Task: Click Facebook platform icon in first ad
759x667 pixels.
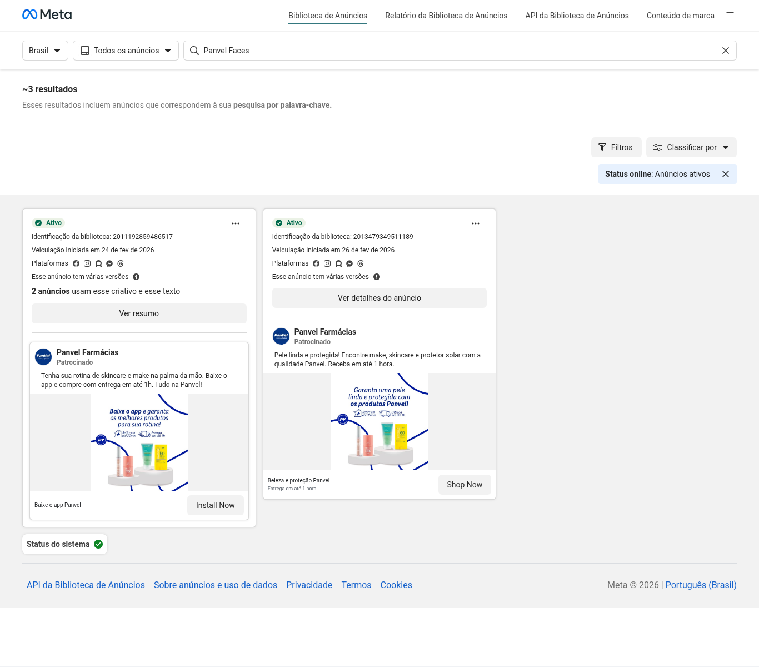Action: pos(76,263)
